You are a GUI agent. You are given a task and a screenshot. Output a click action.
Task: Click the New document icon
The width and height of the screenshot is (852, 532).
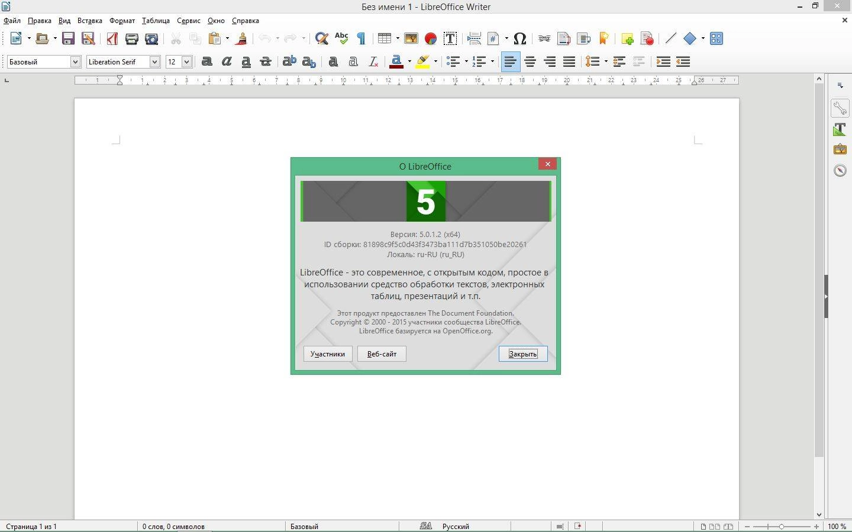tap(16, 39)
